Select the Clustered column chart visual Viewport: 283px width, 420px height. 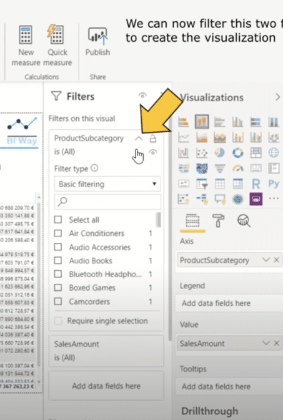(237, 122)
